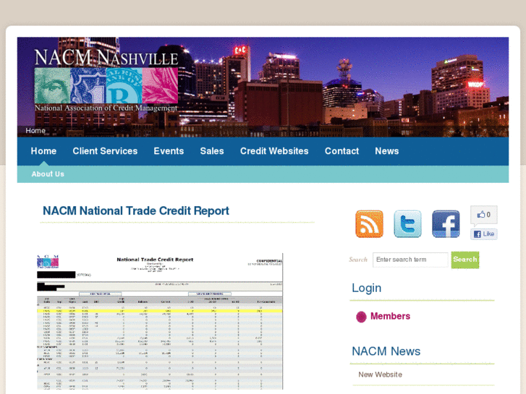Click the NACM National Trade Credit Report heading
Screen dimensions: 526x394
click(x=136, y=211)
